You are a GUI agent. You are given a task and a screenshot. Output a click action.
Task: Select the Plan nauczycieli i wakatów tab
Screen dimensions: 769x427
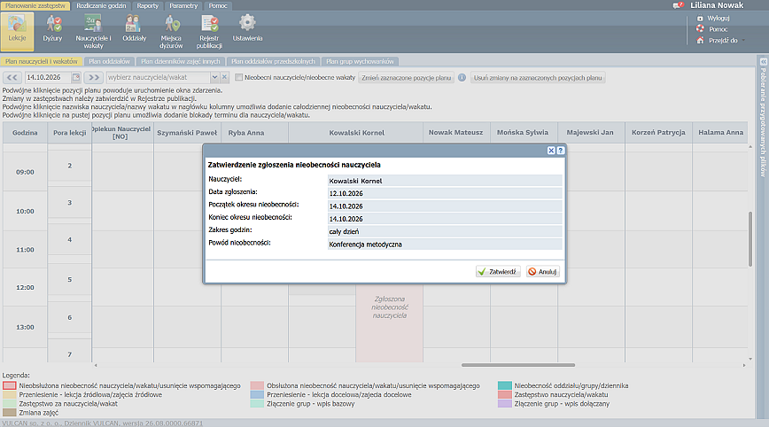coord(42,61)
